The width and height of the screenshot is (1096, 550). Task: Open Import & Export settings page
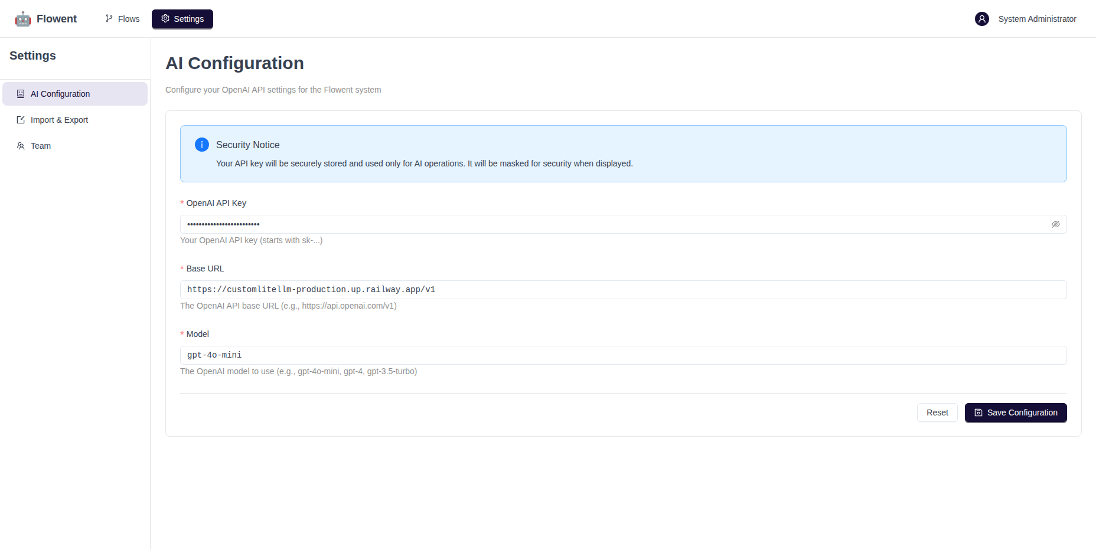(x=59, y=120)
